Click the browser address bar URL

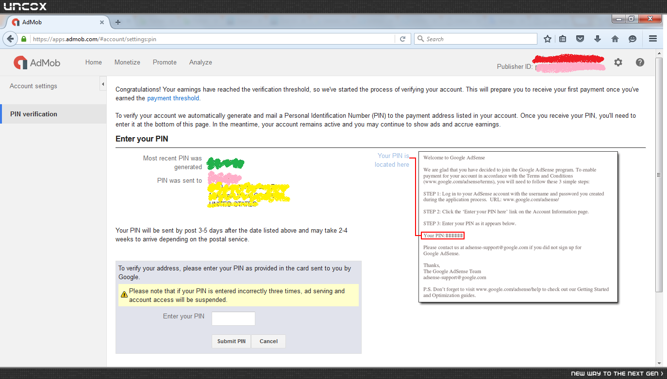(x=212, y=39)
